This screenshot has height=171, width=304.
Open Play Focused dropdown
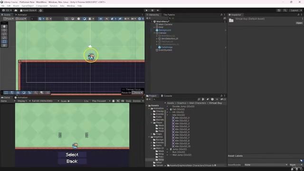pos(101,101)
